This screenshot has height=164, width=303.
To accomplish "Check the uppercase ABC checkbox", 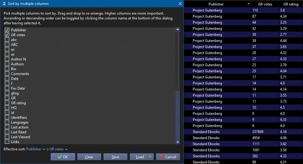I will click(7, 44).
